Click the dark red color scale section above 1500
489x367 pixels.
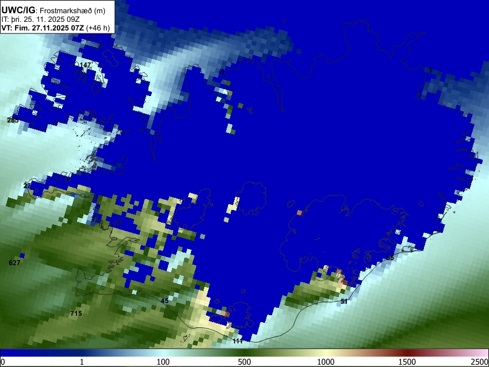(x=407, y=353)
